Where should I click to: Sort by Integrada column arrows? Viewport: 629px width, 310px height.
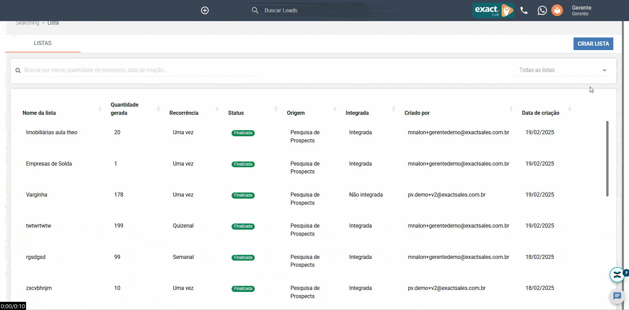393,109
